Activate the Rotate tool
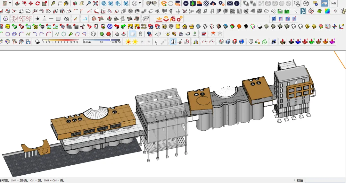 [x=37, y=3]
